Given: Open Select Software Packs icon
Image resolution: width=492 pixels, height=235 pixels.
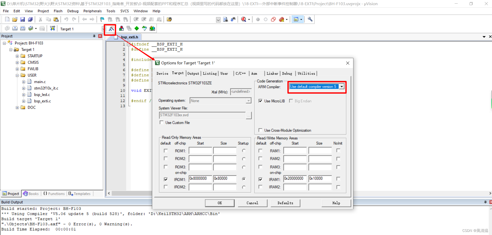Looking at the screenshot, I should [x=145, y=28].
